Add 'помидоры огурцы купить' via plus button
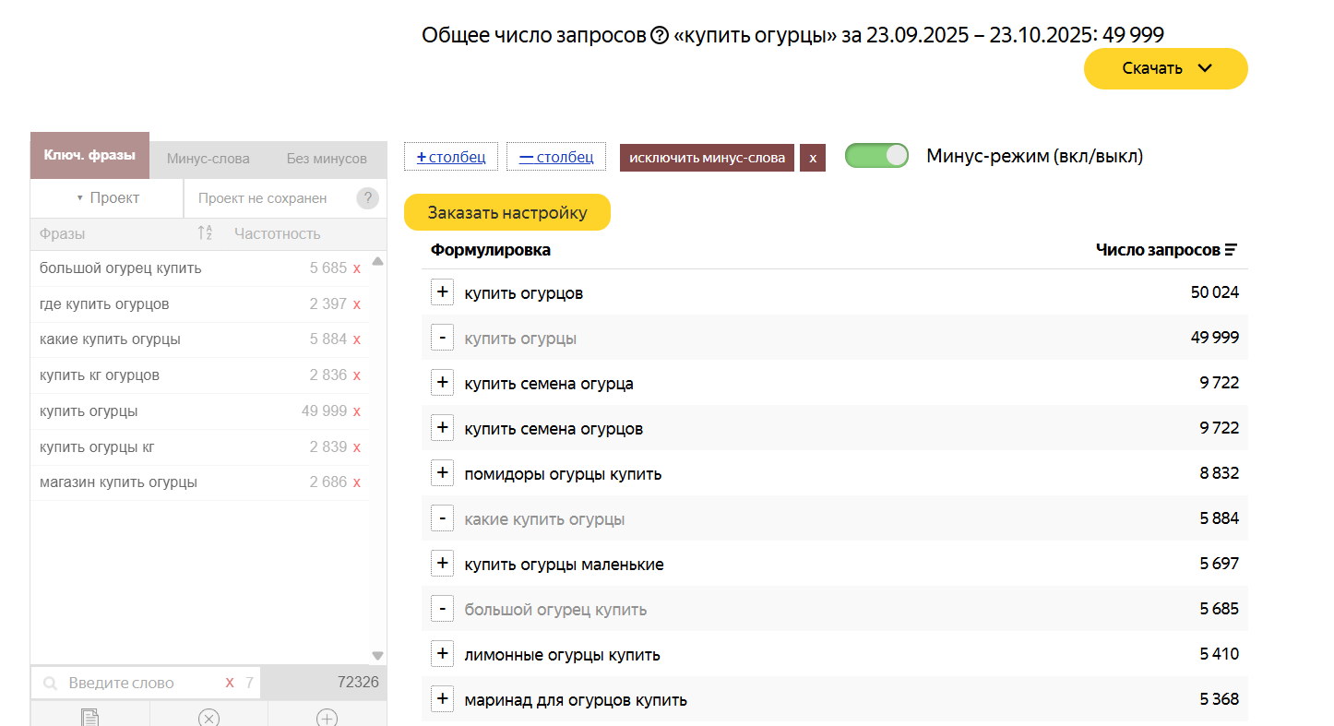1334x726 pixels. pos(443,473)
